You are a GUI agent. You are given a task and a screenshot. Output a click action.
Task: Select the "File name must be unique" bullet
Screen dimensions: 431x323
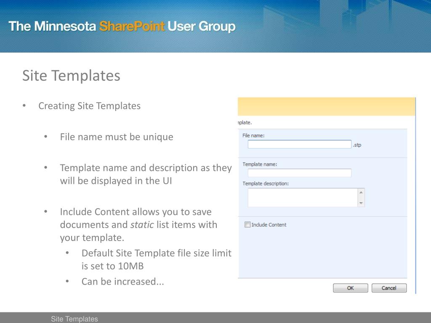117,137
